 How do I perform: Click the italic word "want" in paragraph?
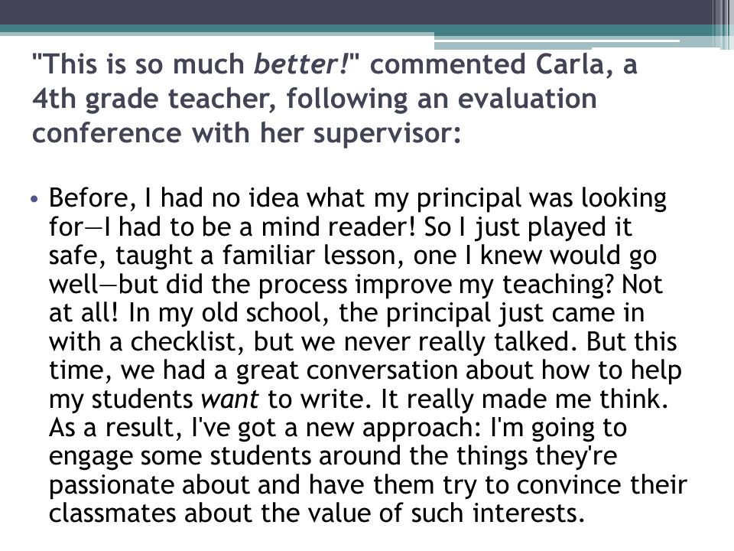coord(229,399)
